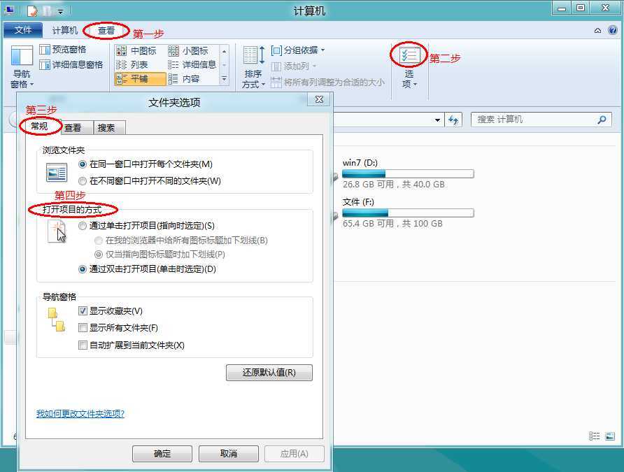Select the win7 (D:) drive
624x472 pixels.
click(x=408, y=173)
